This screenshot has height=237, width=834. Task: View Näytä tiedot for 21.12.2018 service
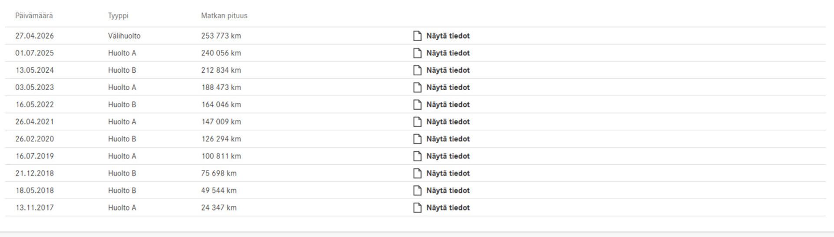[448, 173]
